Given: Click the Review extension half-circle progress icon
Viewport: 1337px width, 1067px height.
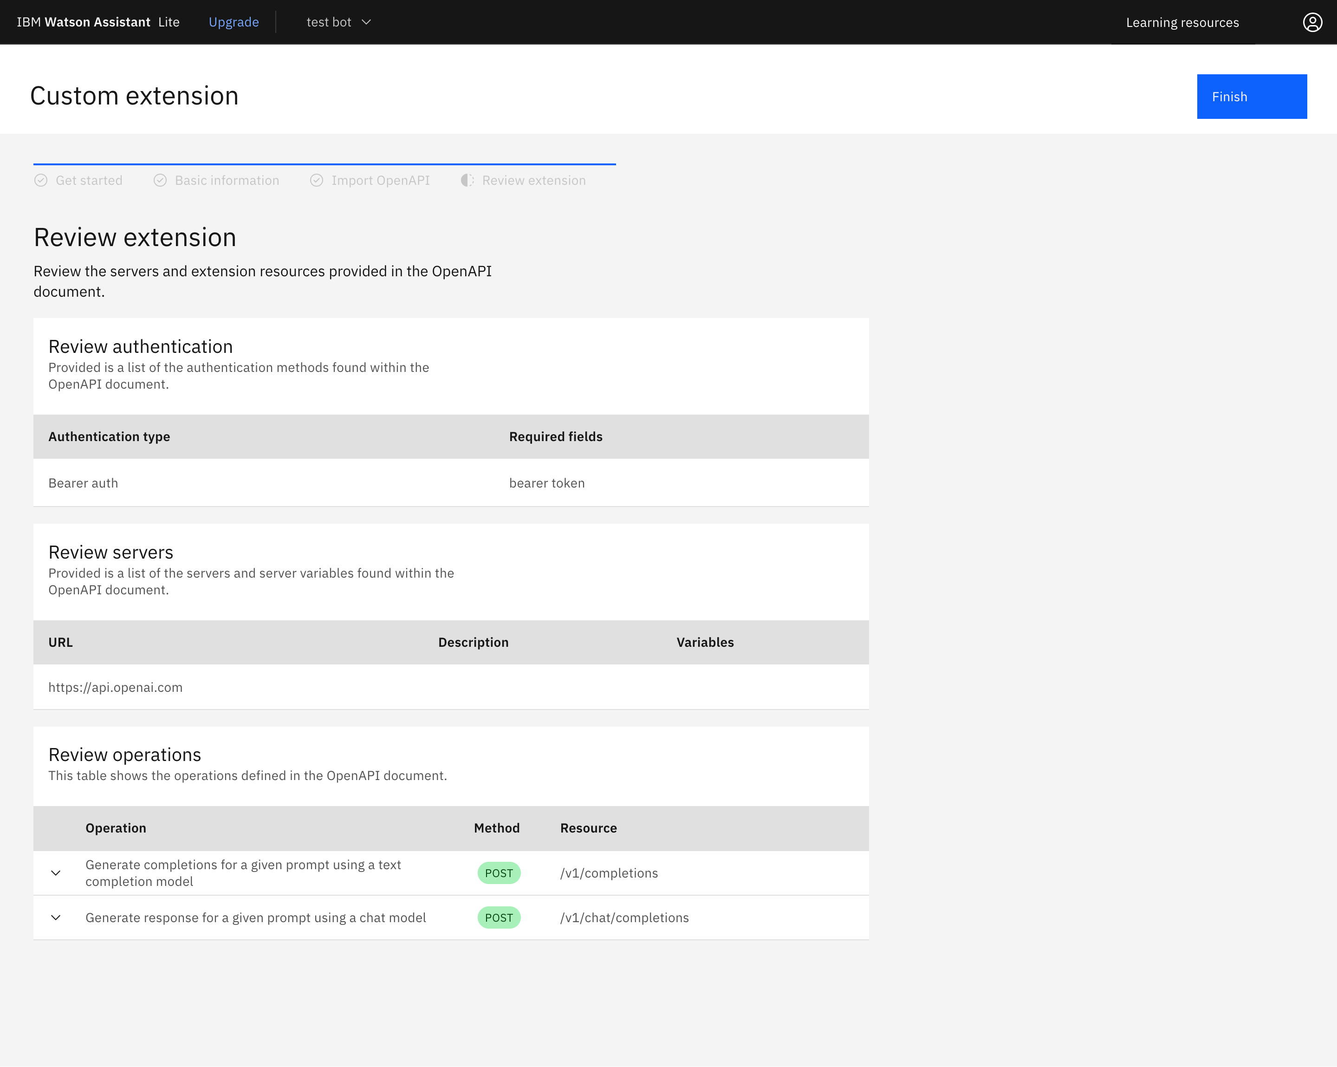Looking at the screenshot, I should pyautogui.click(x=467, y=181).
